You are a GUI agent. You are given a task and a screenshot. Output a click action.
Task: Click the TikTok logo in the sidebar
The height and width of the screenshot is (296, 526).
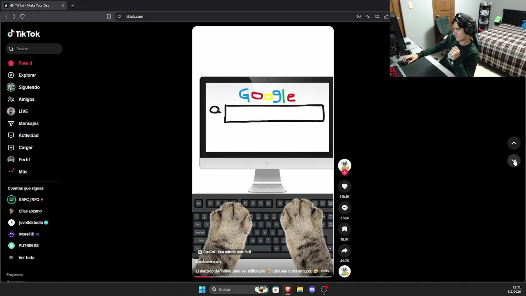[24, 34]
